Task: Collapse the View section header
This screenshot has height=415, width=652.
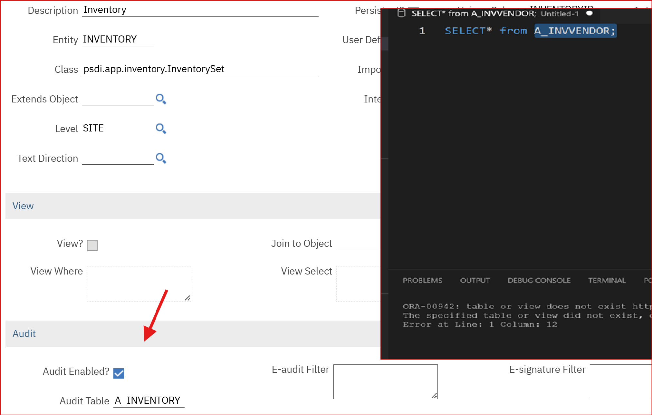Action: point(23,206)
